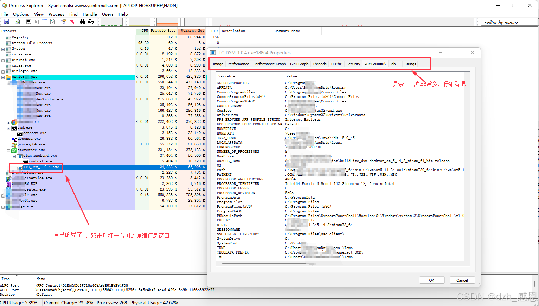539x306 pixels.
Task: Toggle Show Lower Pane toolbar icon
Action: (45, 22)
